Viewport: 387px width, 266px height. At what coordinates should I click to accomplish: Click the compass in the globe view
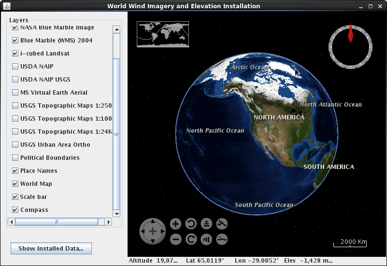point(350,46)
